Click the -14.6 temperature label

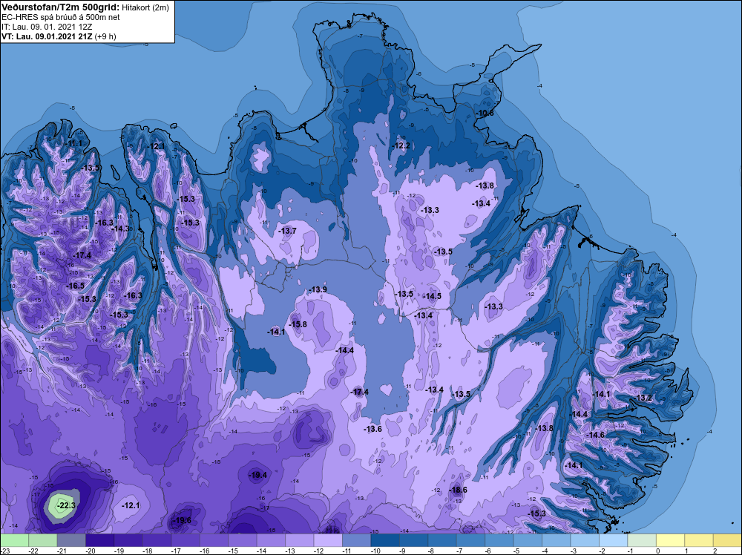pyautogui.click(x=595, y=435)
